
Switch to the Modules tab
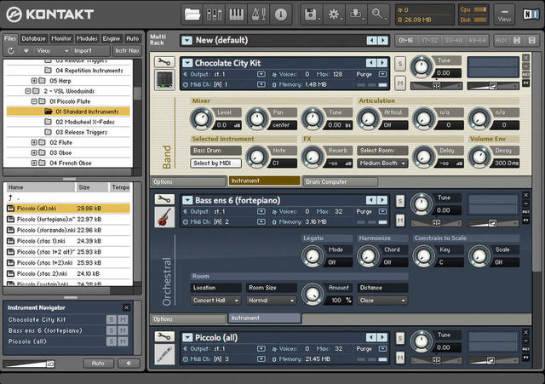pos(87,38)
